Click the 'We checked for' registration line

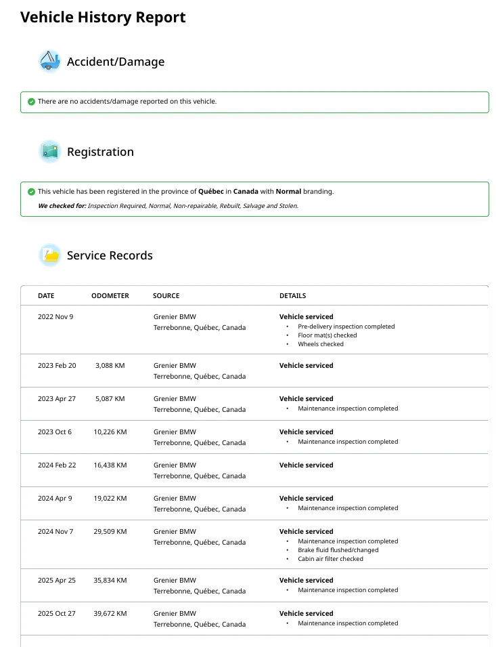pyautogui.click(x=168, y=206)
